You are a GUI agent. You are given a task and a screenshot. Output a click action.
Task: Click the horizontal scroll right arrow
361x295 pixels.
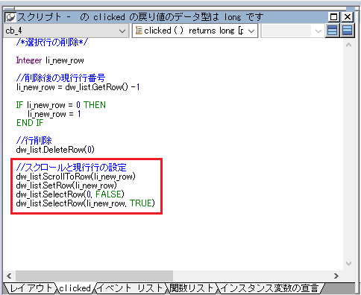click(336, 276)
